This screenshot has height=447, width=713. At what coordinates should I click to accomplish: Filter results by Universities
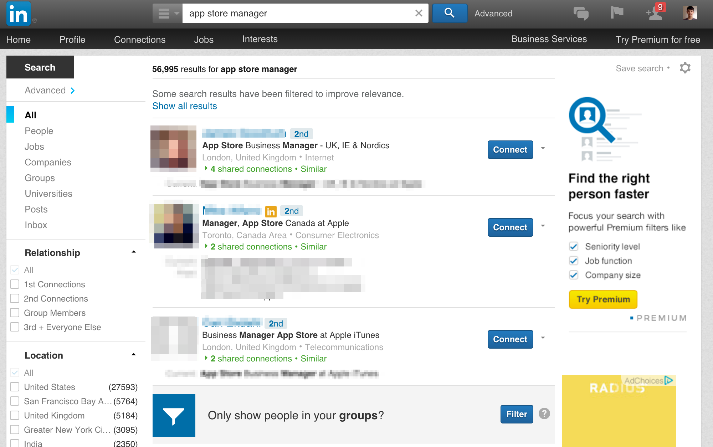(48, 194)
